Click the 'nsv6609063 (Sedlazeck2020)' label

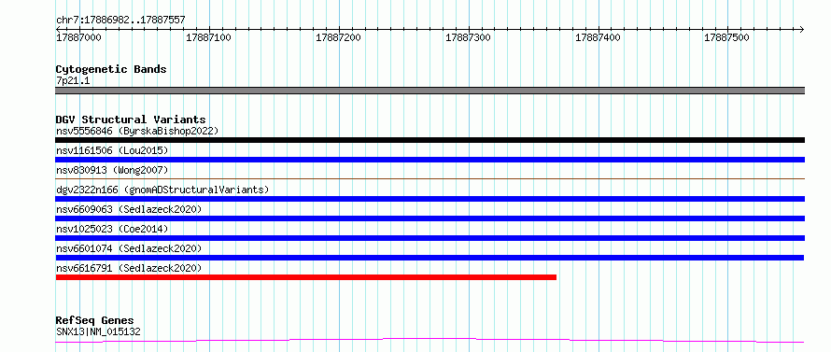pyautogui.click(x=129, y=209)
